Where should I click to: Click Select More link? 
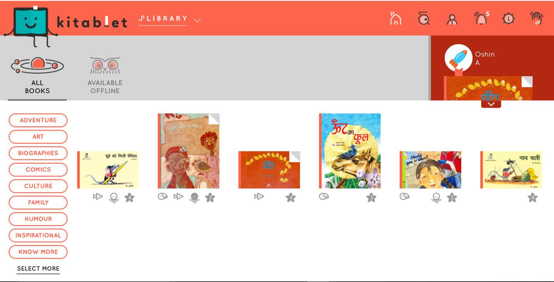(x=38, y=269)
